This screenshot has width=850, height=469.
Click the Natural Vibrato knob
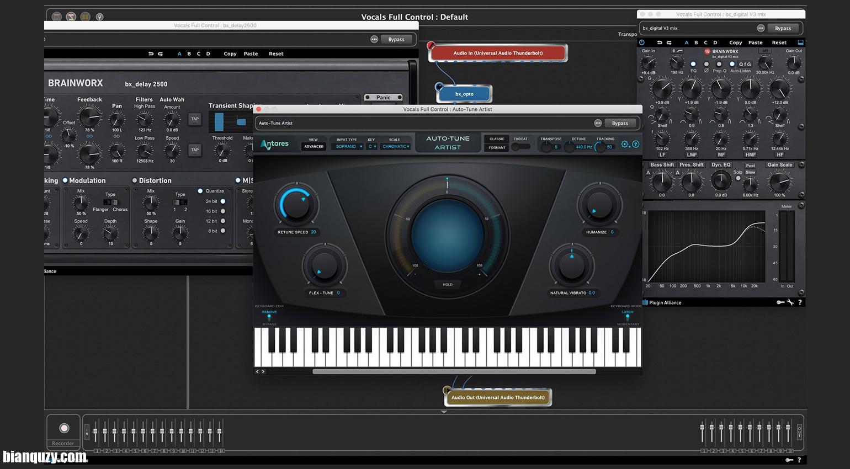coord(571,265)
